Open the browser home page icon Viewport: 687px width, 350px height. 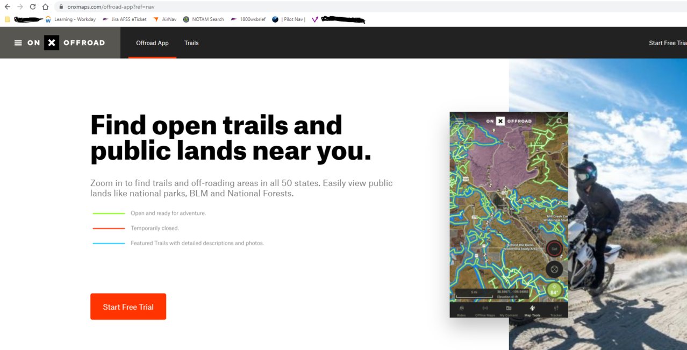click(x=46, y=7)
